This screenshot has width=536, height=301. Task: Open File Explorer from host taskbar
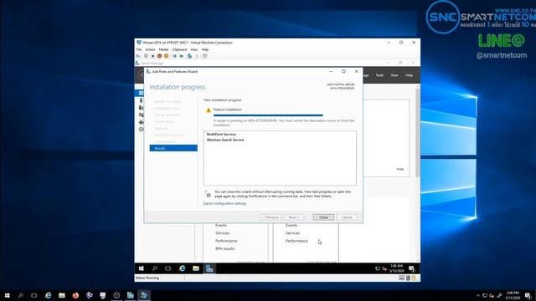point(61,295)
